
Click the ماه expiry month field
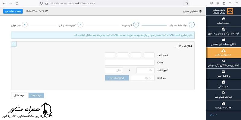146,70
